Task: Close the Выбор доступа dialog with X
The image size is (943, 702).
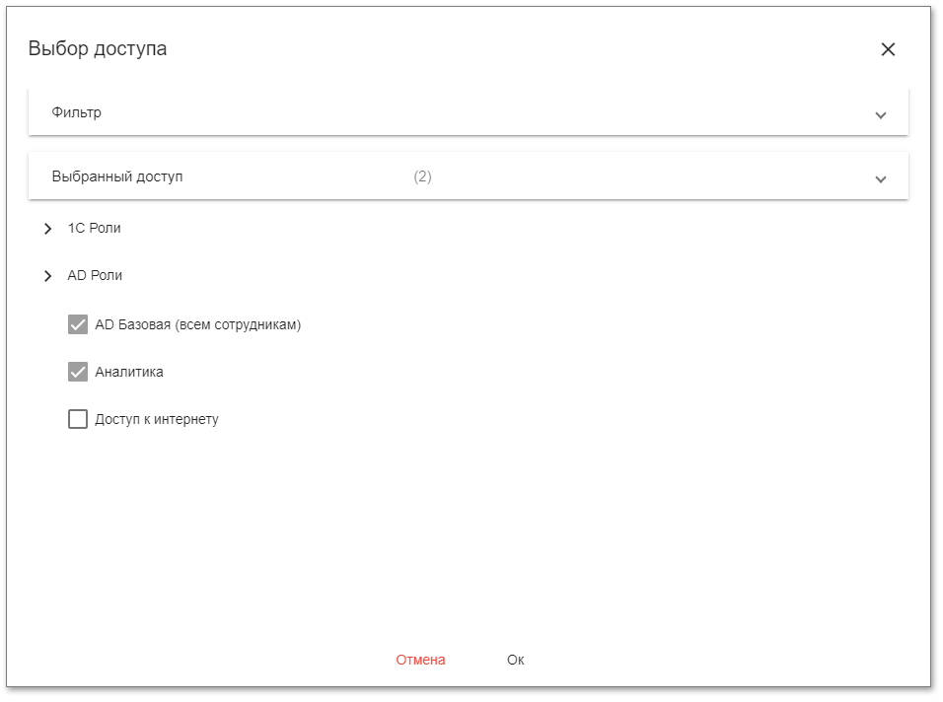Action: (x=888, y=49)
